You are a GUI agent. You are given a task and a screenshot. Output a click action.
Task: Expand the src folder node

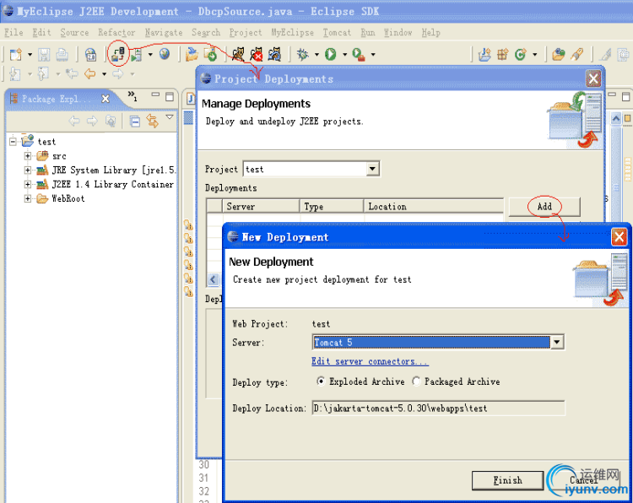[x=28, y=156]
